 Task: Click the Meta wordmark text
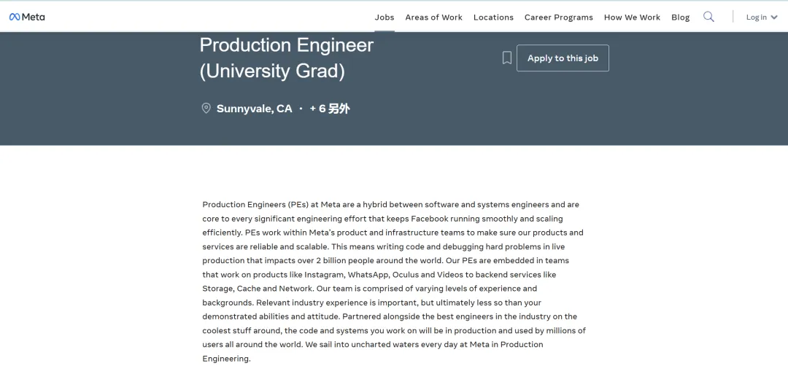(x=33, y=17)
